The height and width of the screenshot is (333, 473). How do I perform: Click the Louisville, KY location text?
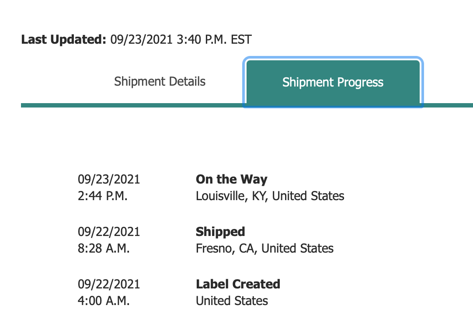(232, 196)
